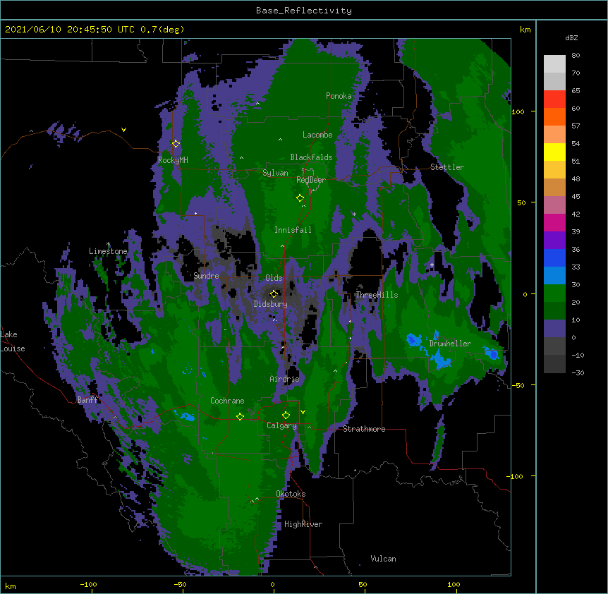Viewport: 608px width, 594px height.
Task: Click the Calgary city label
Action: click(x=281, y=425)
